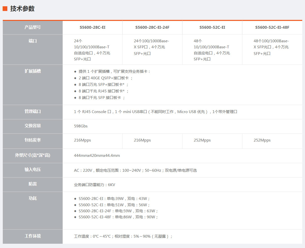
Task: Click the 端口 row label
Action: pos(33,41)
